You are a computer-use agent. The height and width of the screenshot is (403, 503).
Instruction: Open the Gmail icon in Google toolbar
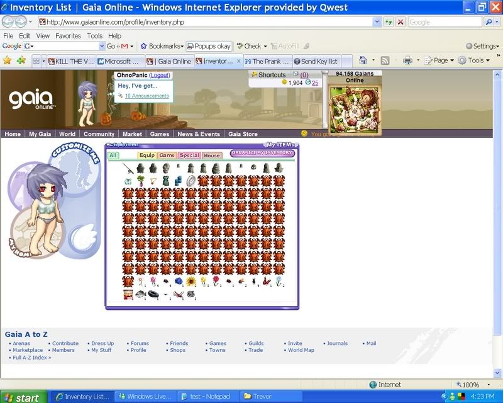pos(124,46)
